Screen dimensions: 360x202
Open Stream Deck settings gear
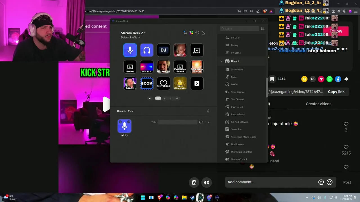[197, 33]
